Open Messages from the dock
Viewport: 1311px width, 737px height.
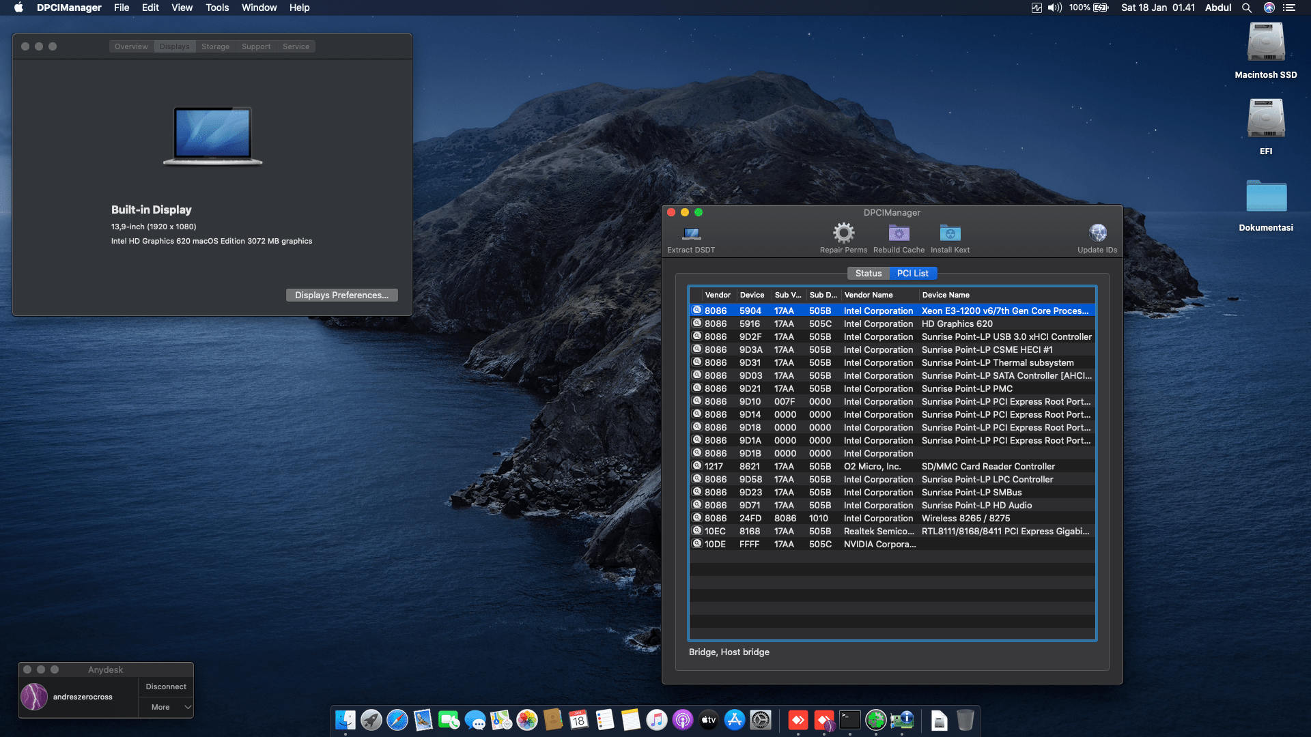(475, 720)
